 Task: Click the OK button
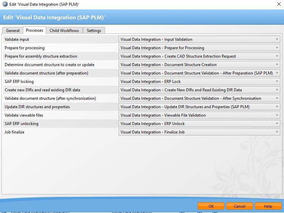[211, 206]
